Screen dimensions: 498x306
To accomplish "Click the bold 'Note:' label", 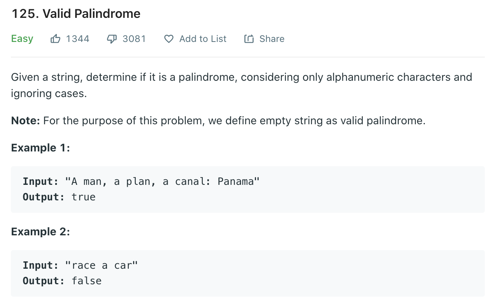I will tap(26, 121).
